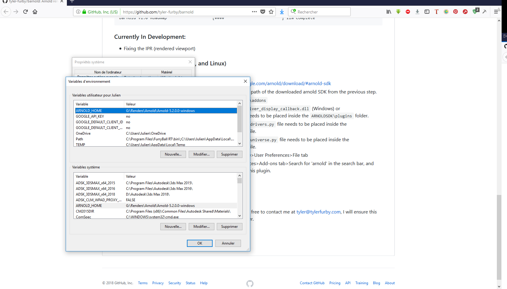Open the Pricing footer link
The image size is (507, 289).
coord(335,283)
